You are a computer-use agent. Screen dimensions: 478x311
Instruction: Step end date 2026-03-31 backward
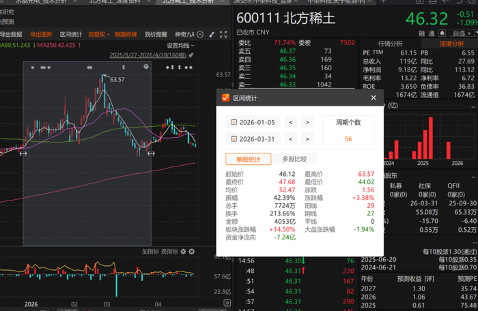tap(291, 140)
